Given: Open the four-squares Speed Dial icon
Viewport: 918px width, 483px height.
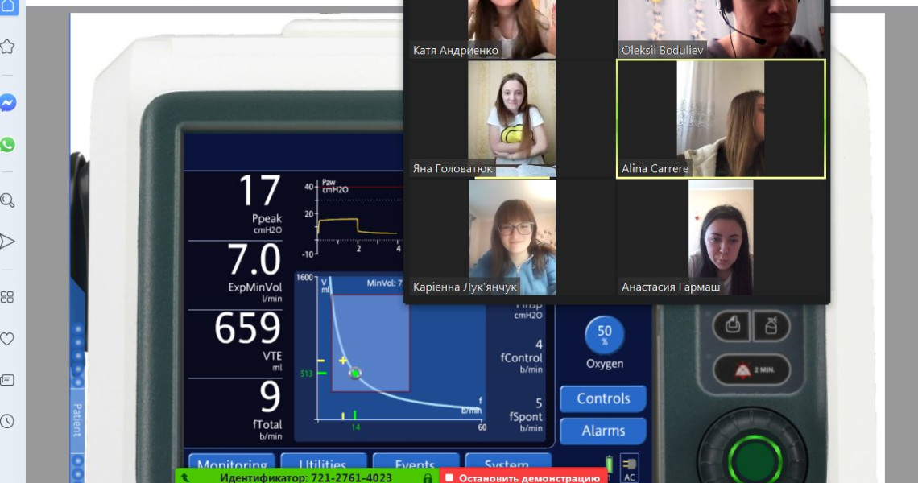Looking at the screenshot, I should 7,297.
